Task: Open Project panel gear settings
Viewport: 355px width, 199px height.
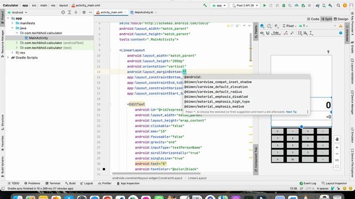Action: pyautogui.click(x=84, y=12)
